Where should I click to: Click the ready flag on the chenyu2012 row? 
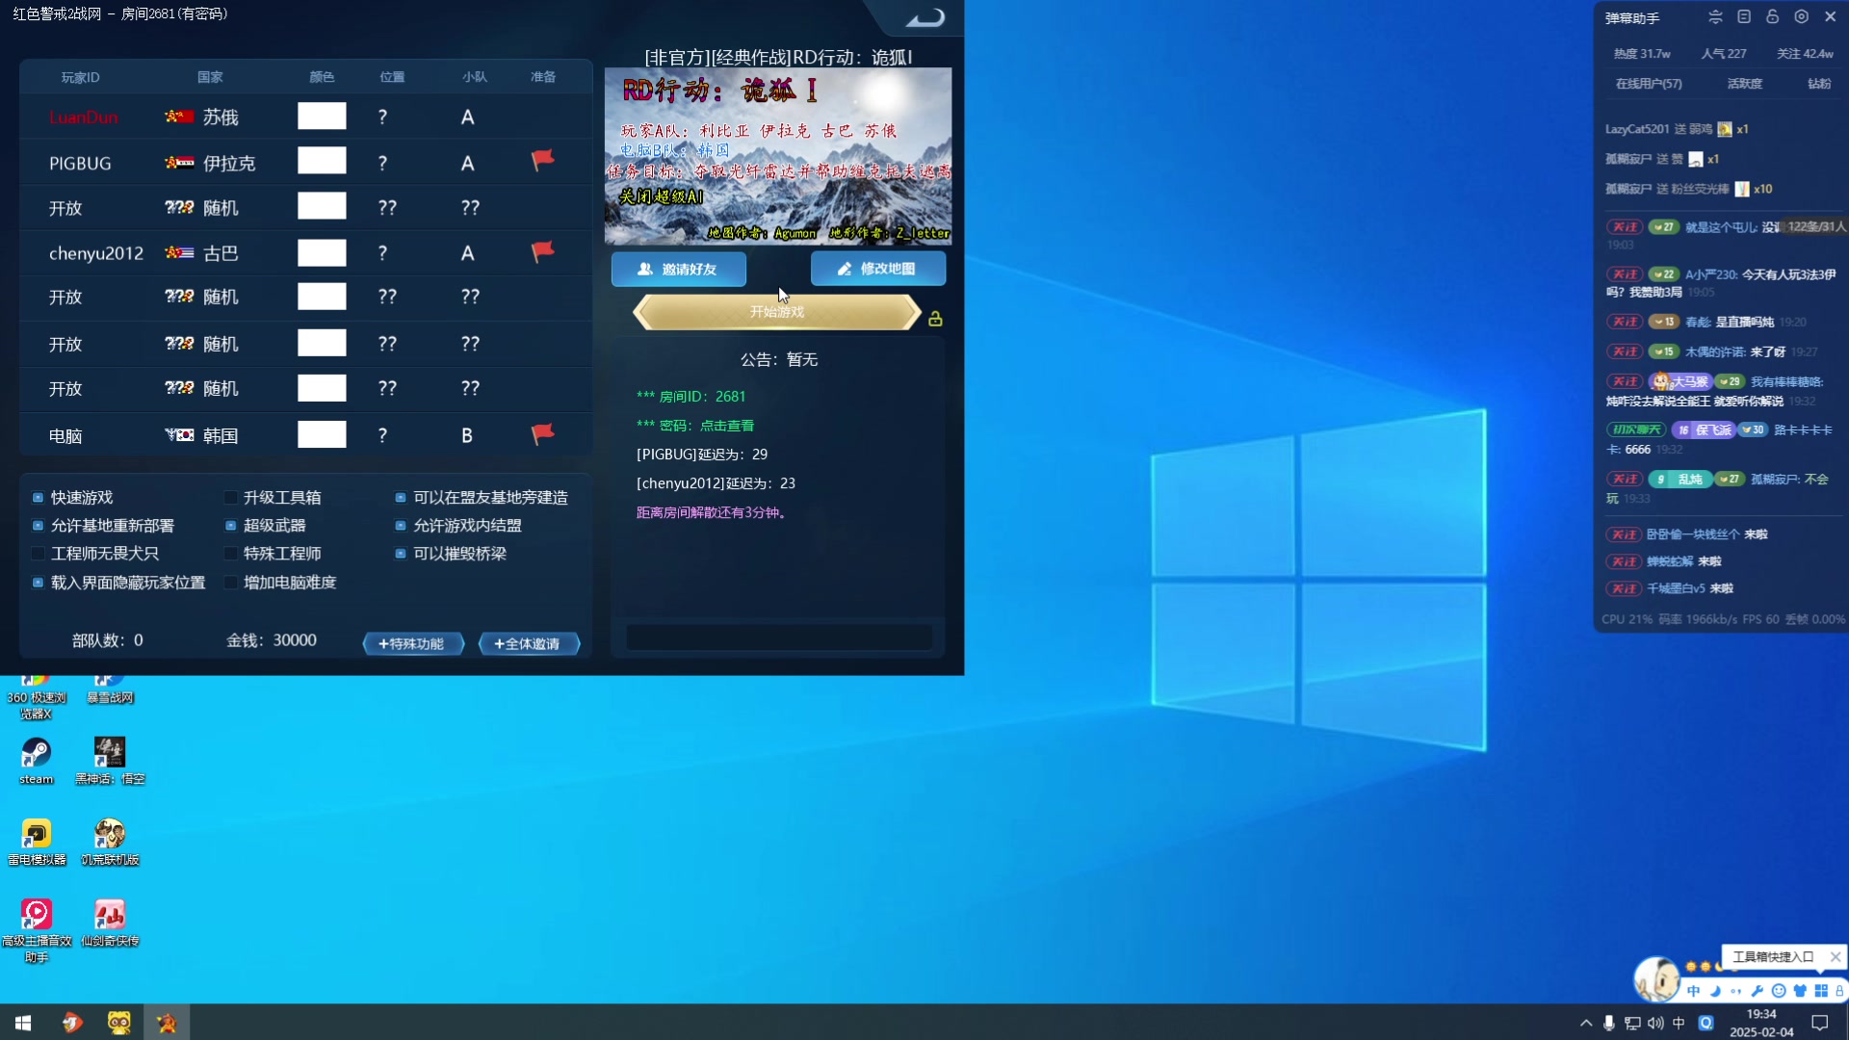pyautogui.click(x=543, y=251)
